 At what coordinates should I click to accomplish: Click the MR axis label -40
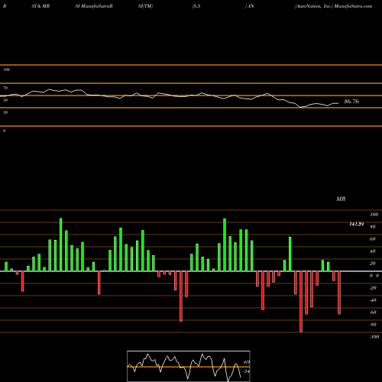click(373, 300)
